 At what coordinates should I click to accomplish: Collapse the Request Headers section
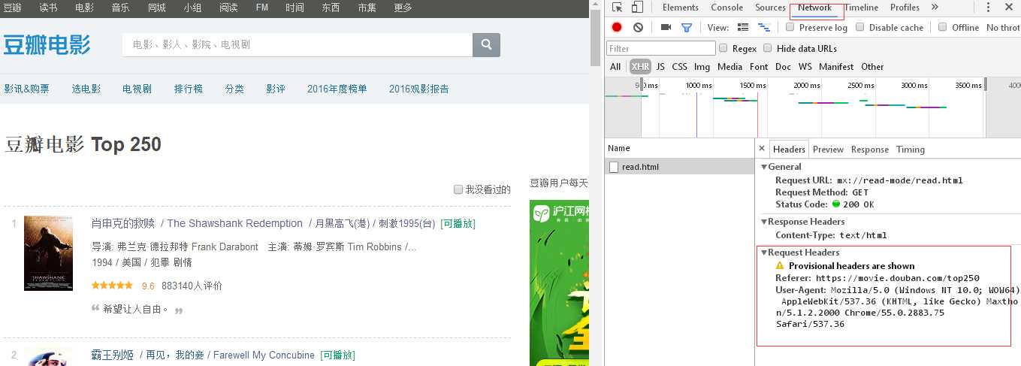pos(764,253)
